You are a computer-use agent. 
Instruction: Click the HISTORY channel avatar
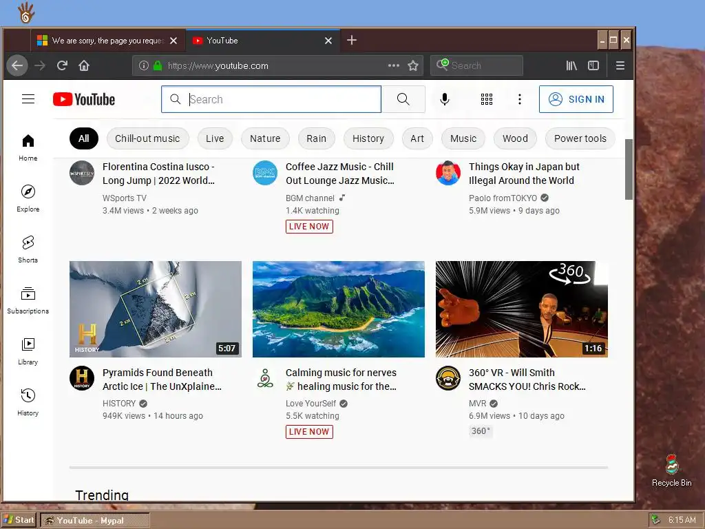point(82,378)
